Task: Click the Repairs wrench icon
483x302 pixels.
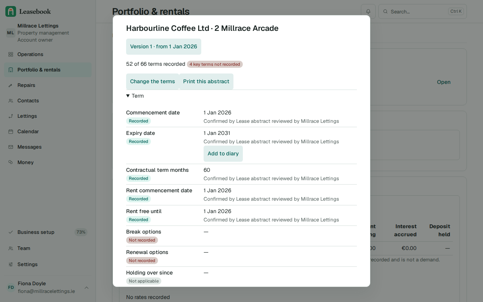Action: point(11,85)
